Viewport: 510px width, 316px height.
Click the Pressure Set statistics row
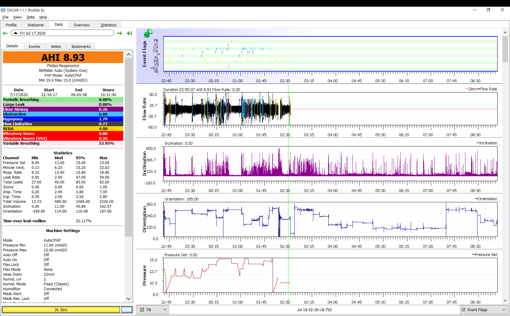coord(63,163)
